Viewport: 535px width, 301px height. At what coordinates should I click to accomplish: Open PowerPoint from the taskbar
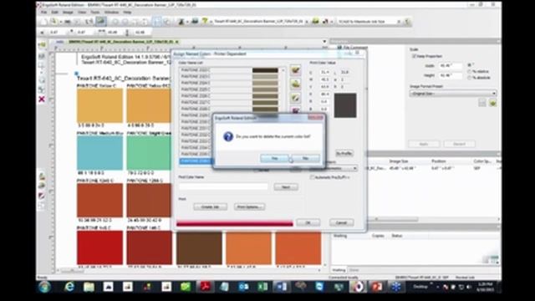pyautogui.click(x=377, y=287)
